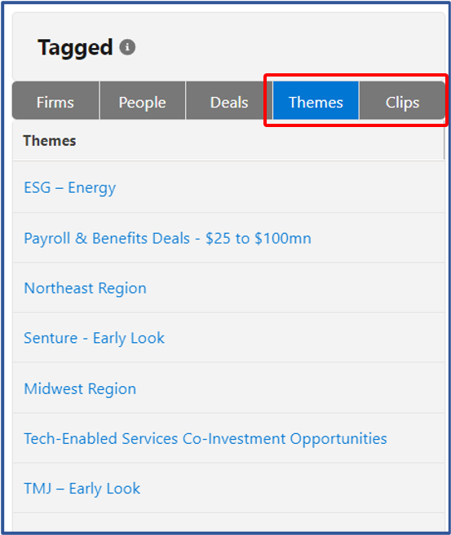Click the Northeast Region link
The height and width of the screenshot is (535, 451).
(x=85, y=288)
